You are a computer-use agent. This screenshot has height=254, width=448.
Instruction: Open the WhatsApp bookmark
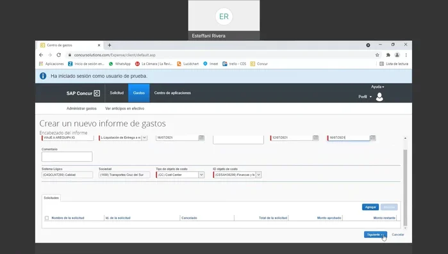[120, 64]
